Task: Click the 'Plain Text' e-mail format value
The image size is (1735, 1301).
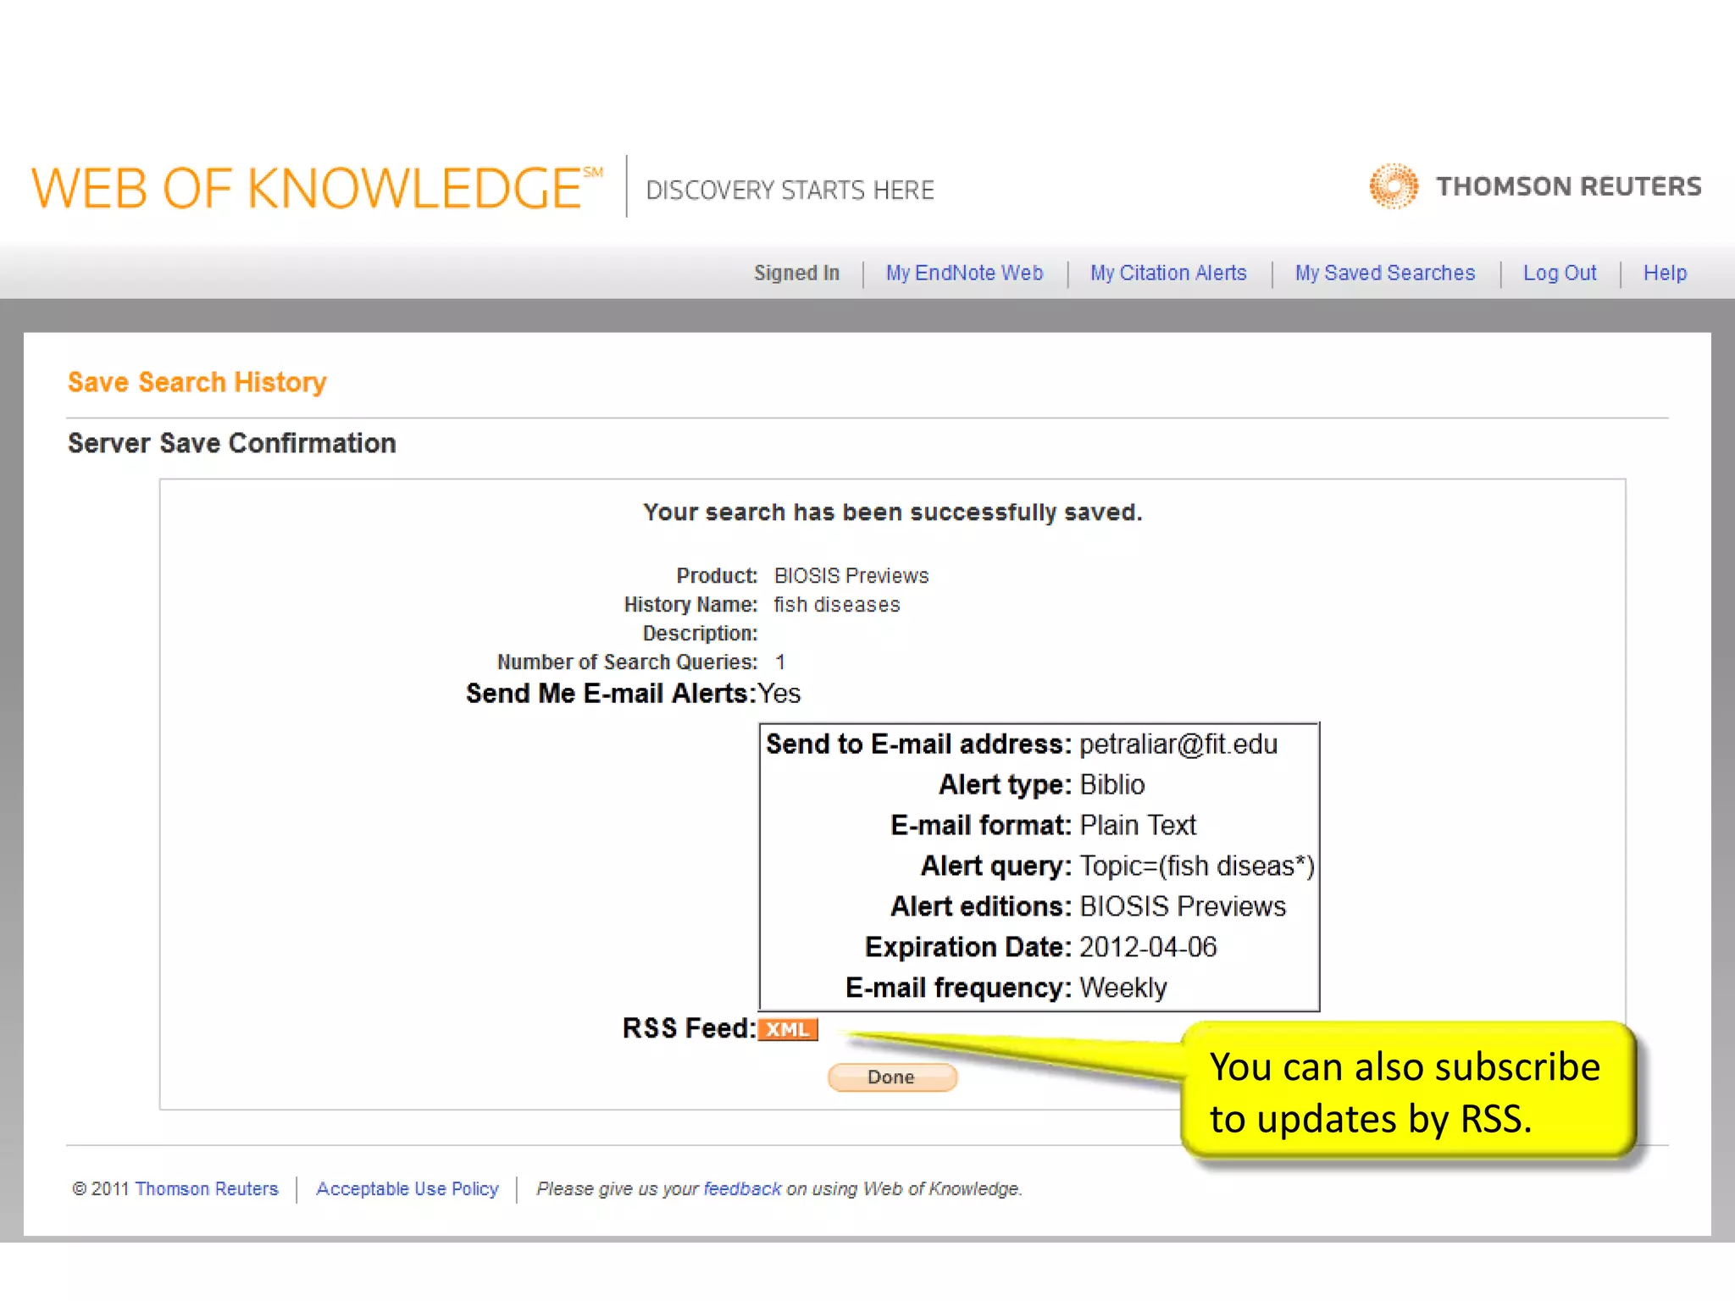Action: [x=1138, y=825]
